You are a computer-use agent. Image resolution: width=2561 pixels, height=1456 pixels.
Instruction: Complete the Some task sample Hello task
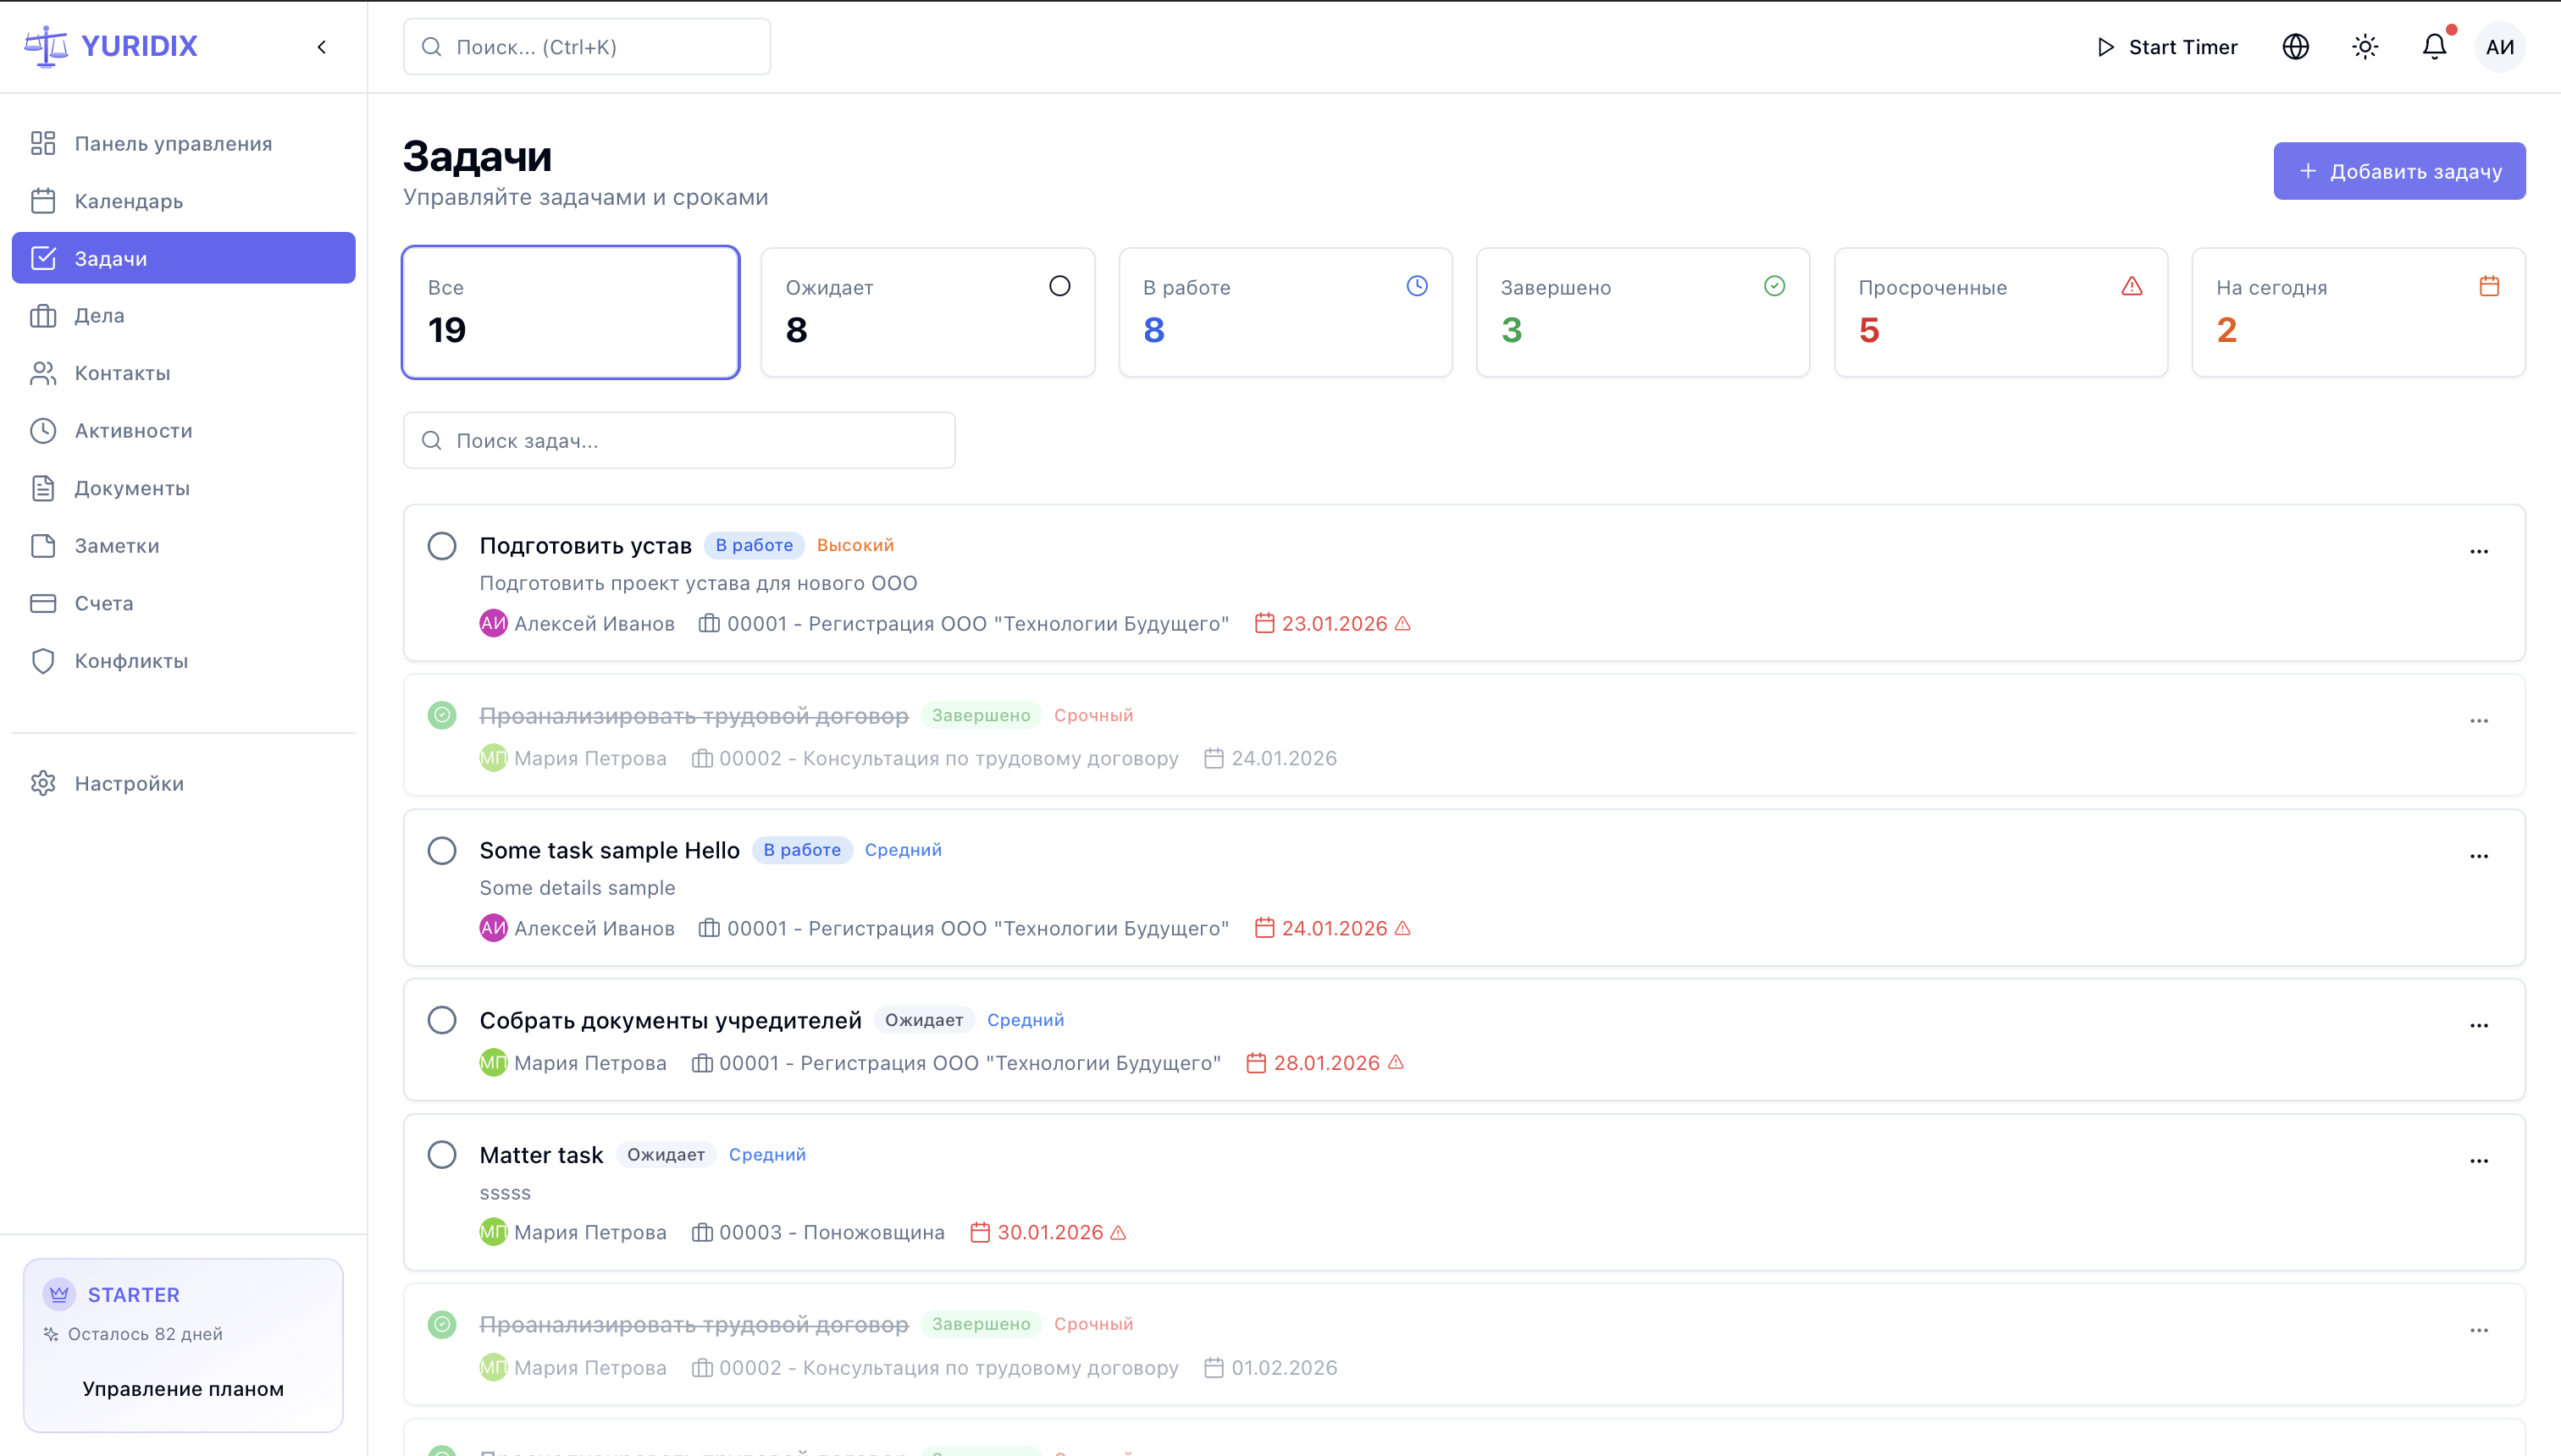[442, 850]
